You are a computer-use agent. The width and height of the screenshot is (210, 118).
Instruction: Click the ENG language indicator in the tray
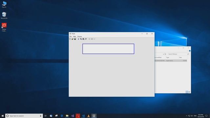(195, 116)
